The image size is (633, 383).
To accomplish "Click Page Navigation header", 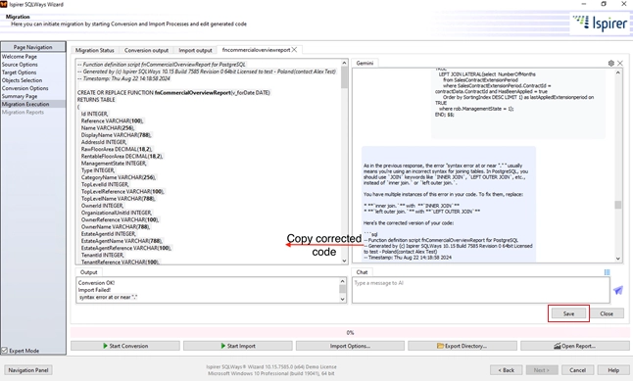I will pos(33,47).
